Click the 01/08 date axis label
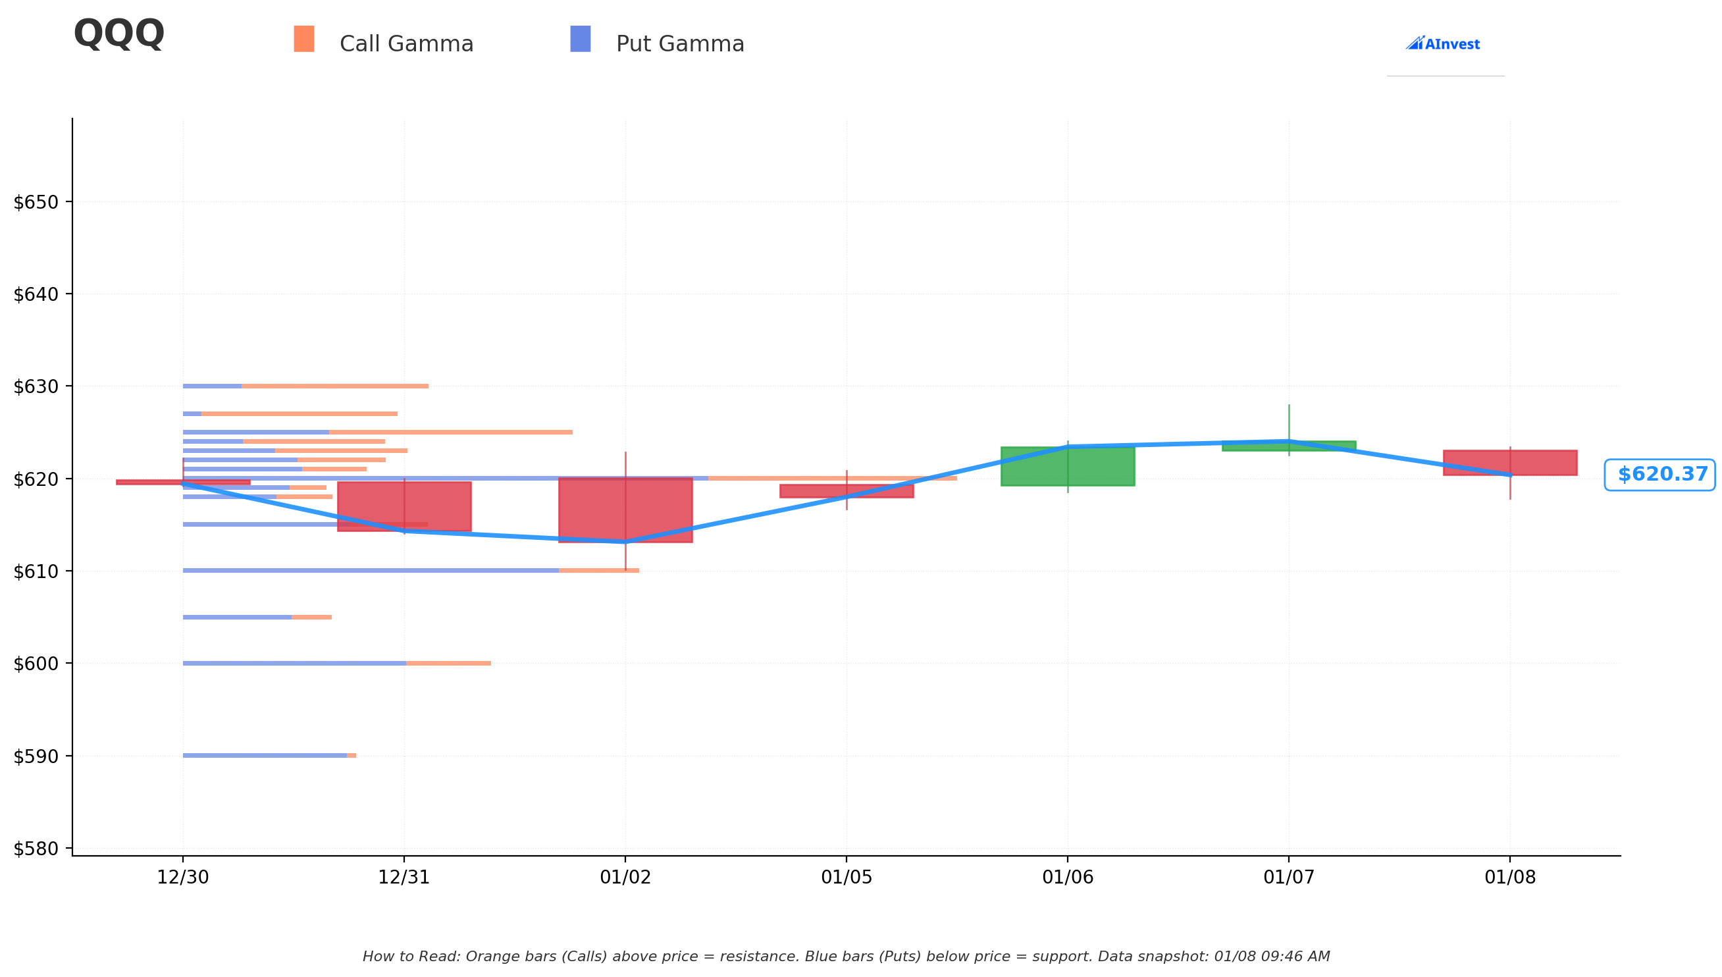The height and width of the screenshot is (977, 1722). [1510, 878]
